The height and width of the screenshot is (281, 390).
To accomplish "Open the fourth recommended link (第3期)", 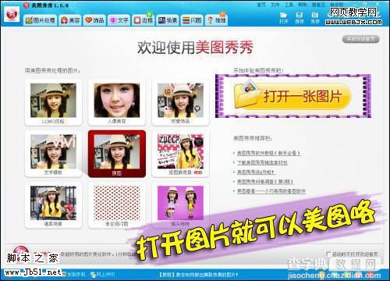I will point(265,182).
